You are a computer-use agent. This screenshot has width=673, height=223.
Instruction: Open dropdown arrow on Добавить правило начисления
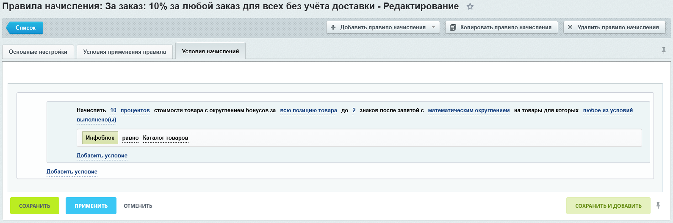433,28
